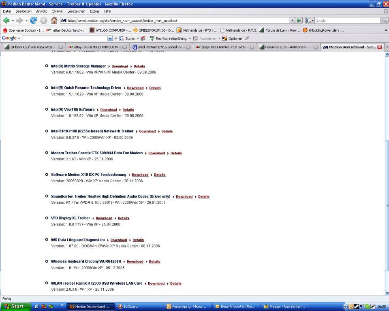Click the page scrollbar down arrow
Viewport: 389px width, 311px height.
(387, 293)
